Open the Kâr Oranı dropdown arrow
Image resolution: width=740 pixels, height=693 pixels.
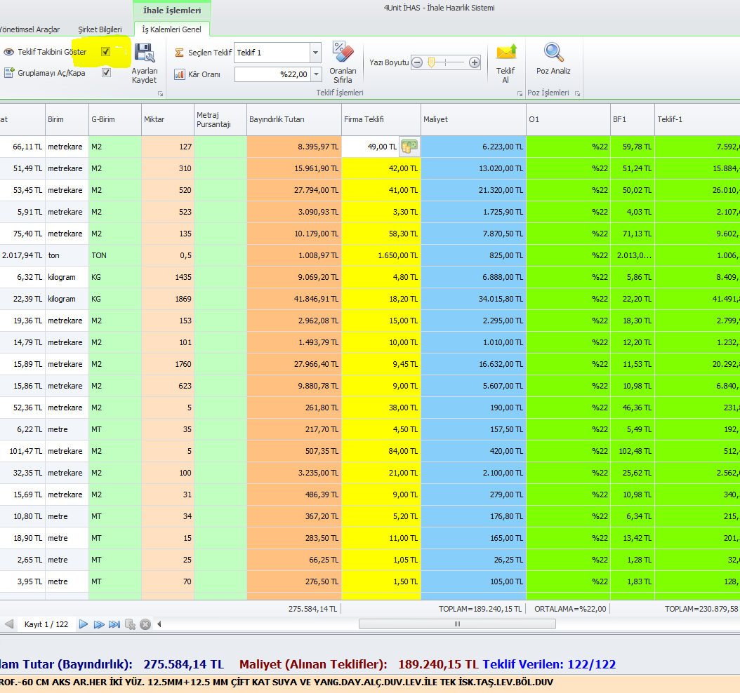[315, 74]
